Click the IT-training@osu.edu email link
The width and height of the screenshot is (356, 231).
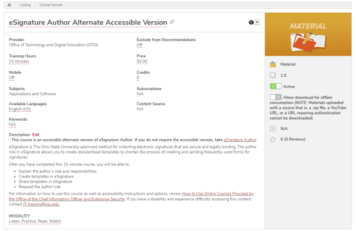(41, 204)
